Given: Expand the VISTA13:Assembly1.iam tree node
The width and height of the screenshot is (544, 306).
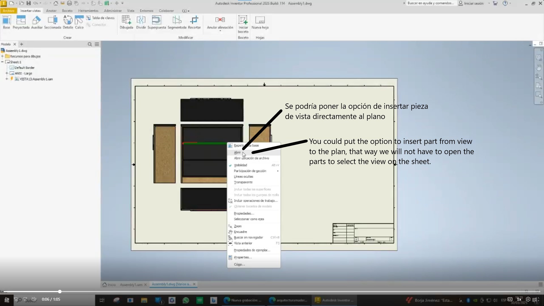Looking at the screenshot, I should coord(7,79).
